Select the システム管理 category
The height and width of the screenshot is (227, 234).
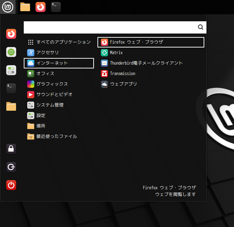pos(59,105)
